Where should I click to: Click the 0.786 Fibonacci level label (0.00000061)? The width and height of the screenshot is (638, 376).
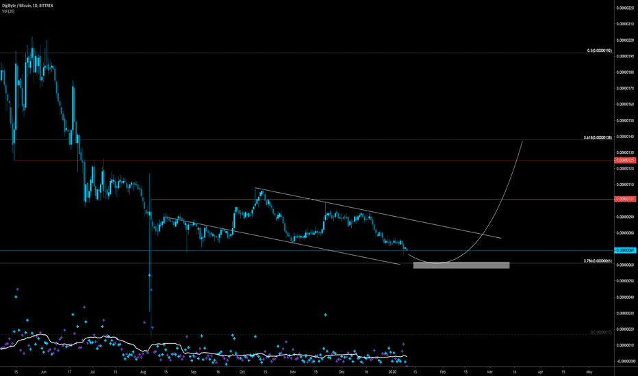598,261
